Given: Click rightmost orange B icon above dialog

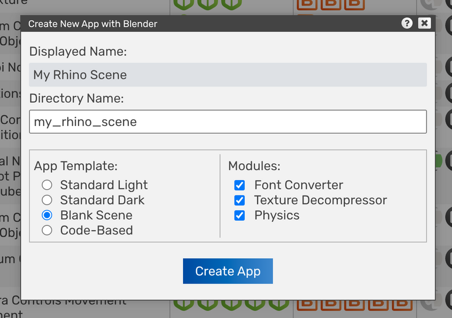Looking at the screenshot, I should pos(354,4).
